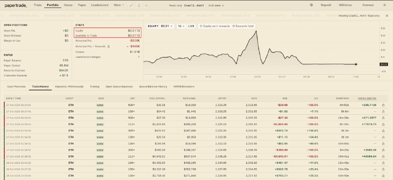Sort by DURATION column header
The height and width of the screenshot is (180, 393).
(342, 99)
